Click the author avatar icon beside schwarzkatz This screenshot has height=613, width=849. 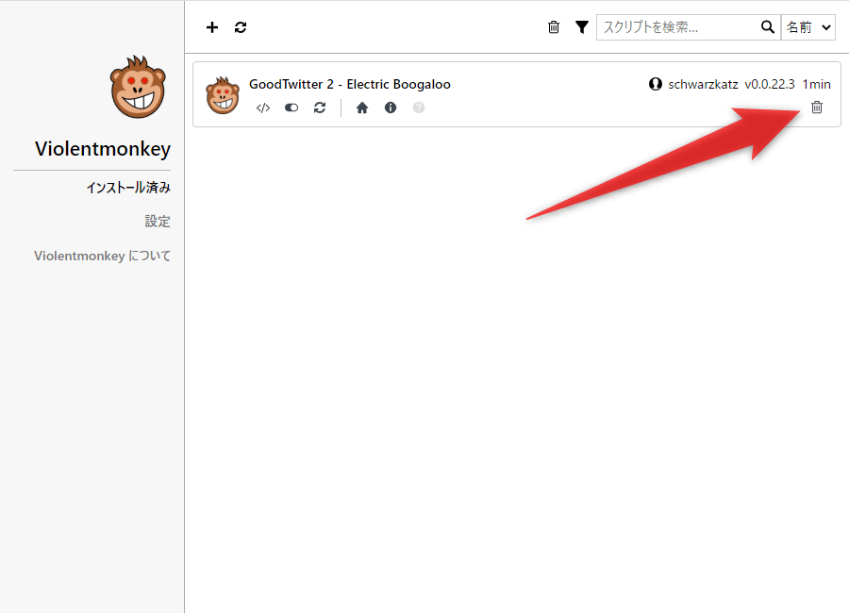coord(656,84)
